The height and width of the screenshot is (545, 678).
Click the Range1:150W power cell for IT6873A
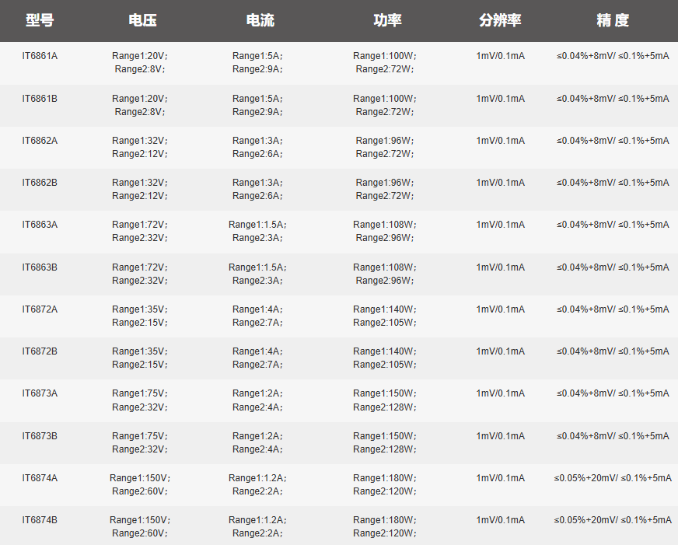pyautogui.click(x=385, y=393)
